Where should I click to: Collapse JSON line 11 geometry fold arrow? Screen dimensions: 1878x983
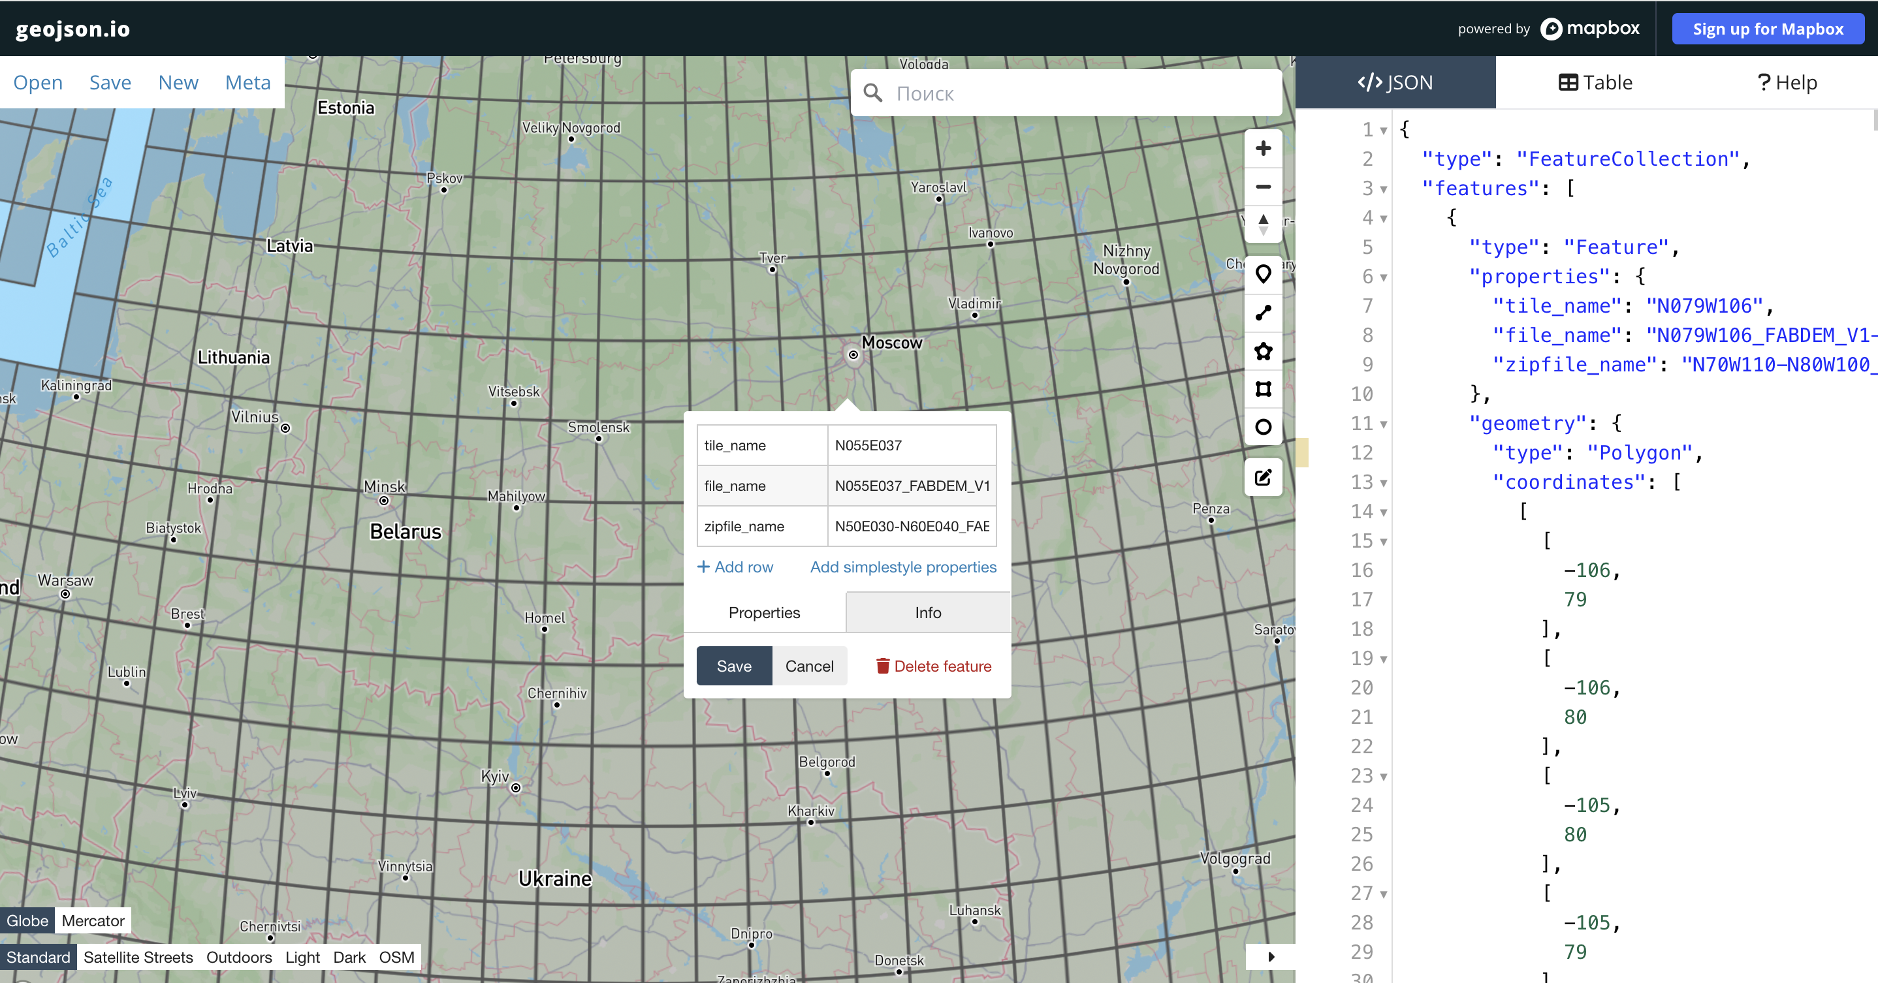[1383, 424]
